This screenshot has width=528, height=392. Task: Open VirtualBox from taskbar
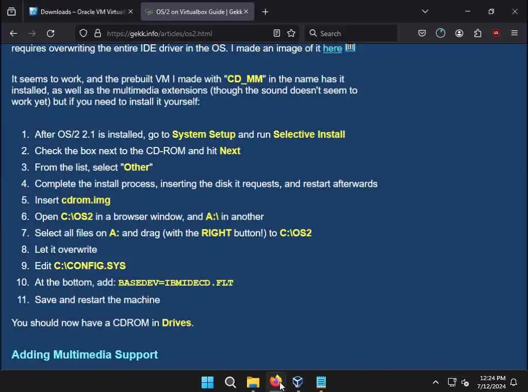pyautogui.click(x=298, y=382)
